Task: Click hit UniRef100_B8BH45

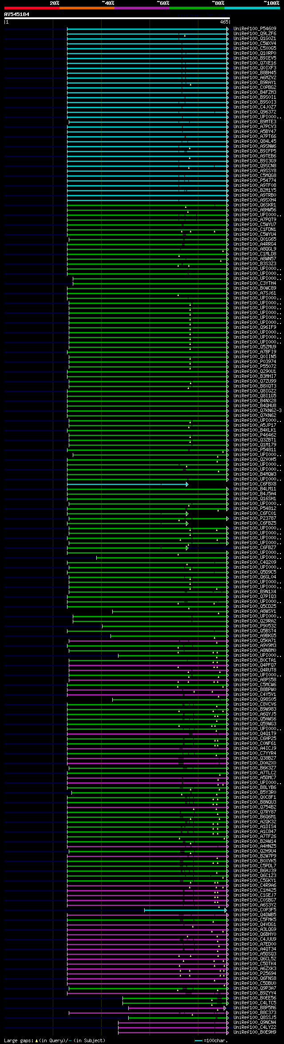Action: [255, 73]
